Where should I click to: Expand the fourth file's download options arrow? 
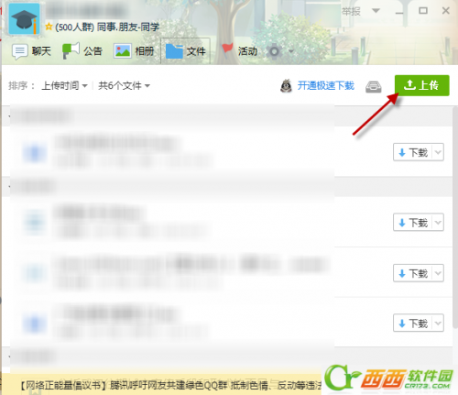pyautogui.click(x=438, y=323)
